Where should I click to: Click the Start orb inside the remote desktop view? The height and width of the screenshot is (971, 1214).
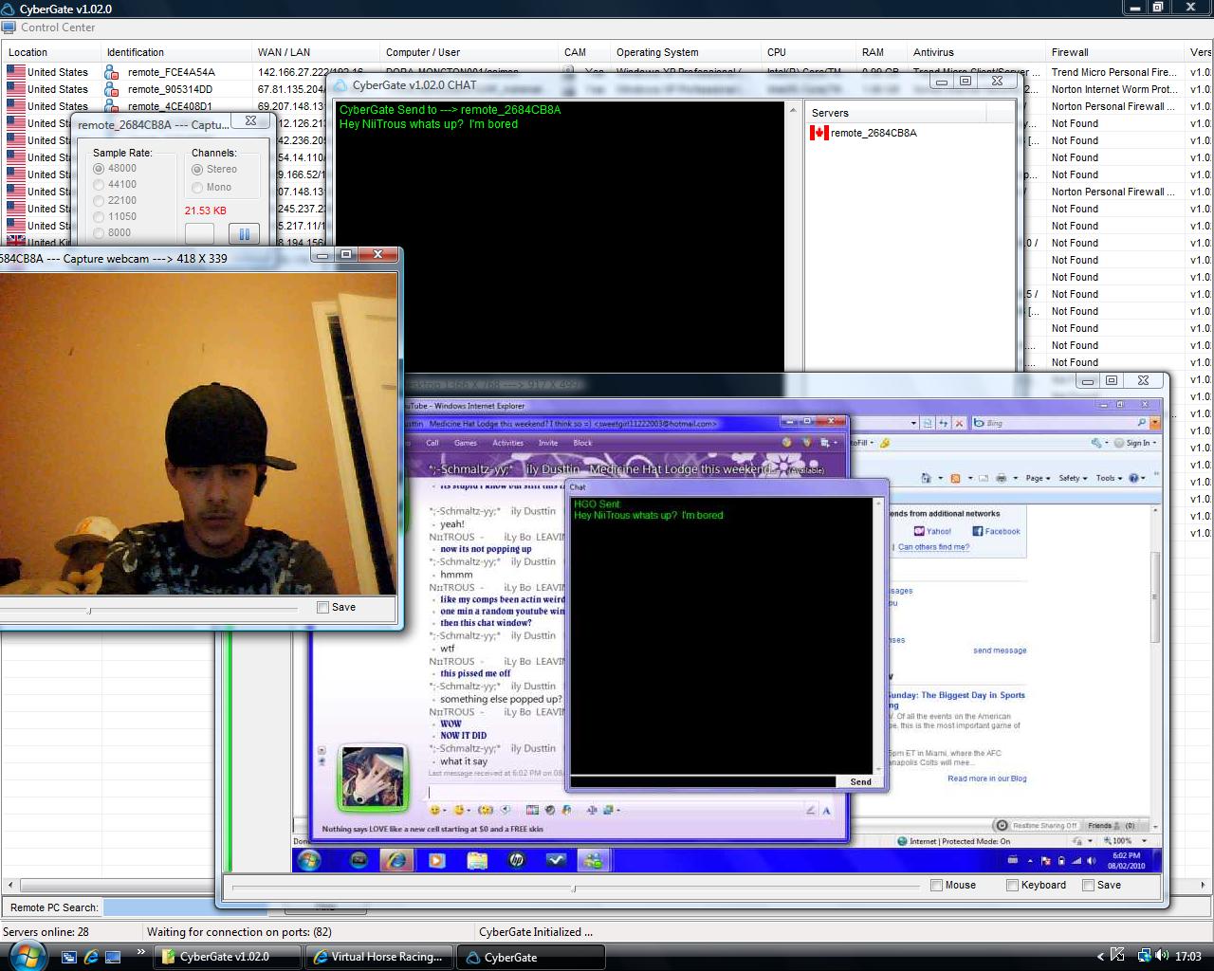coord(309,860)
